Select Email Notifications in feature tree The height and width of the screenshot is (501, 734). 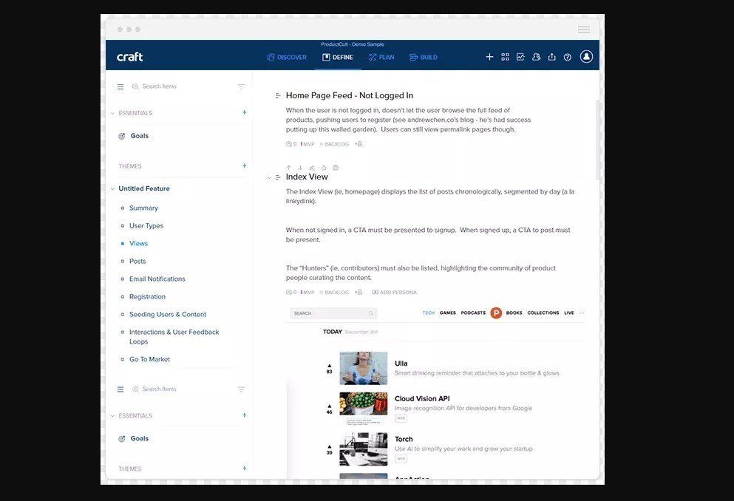157,279
